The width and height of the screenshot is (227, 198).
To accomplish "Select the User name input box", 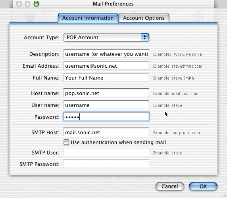I will click(106, 105).
